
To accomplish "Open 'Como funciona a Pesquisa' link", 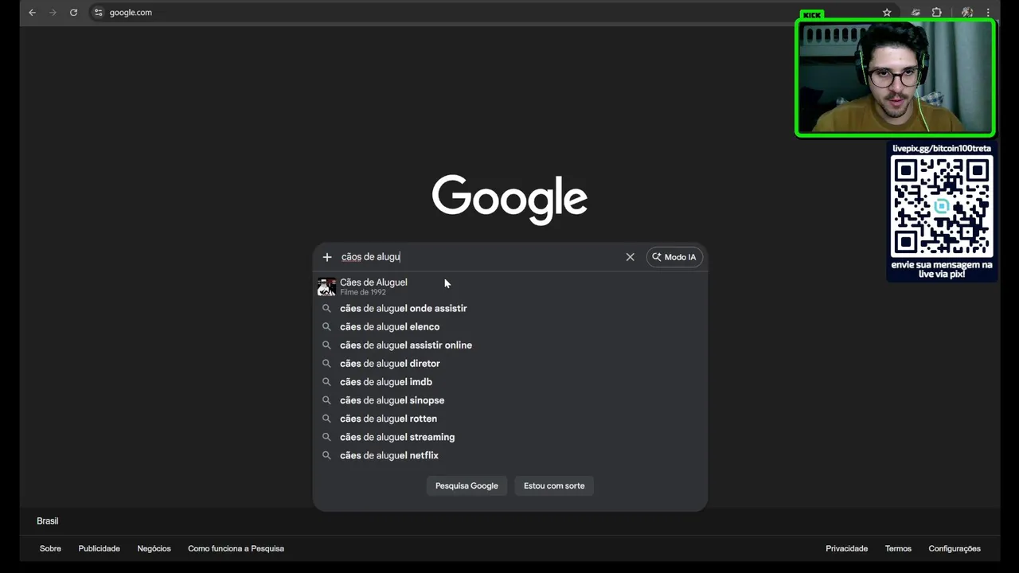I will click(x=236, y=548).
